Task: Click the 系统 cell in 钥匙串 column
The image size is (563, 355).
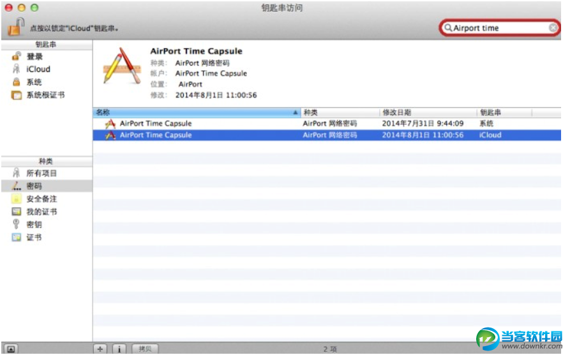Action: click(x=486, y=124)
